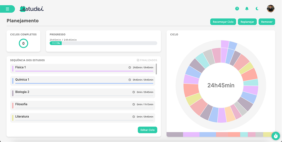Click the Replanejar button
This screenshot has width=282, height=142.
247,22
